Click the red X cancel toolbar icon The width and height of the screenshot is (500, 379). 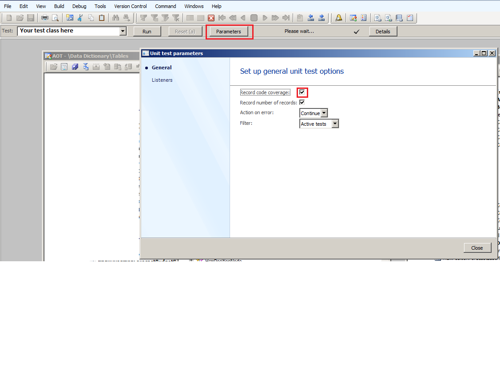211,18
